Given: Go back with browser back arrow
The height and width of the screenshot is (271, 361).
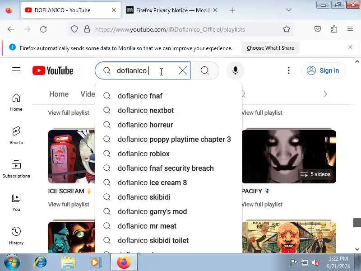Looking at the screenshot, I should [10, 29].
